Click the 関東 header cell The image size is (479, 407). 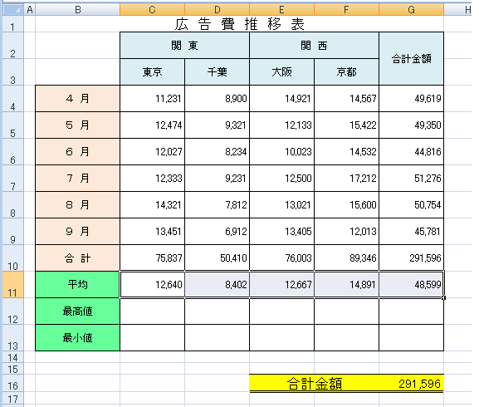[184, 45]
